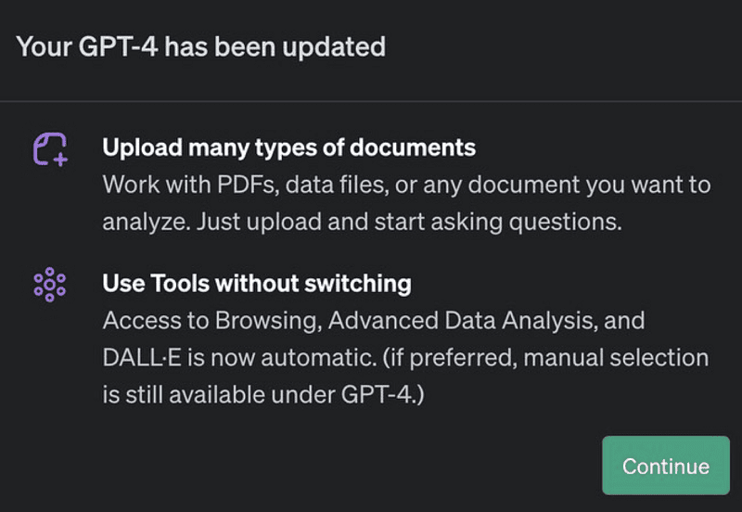Click 'GPT-4' at the end of the description
The width and height of the screenshot is (742, 512).
(377, 394)
